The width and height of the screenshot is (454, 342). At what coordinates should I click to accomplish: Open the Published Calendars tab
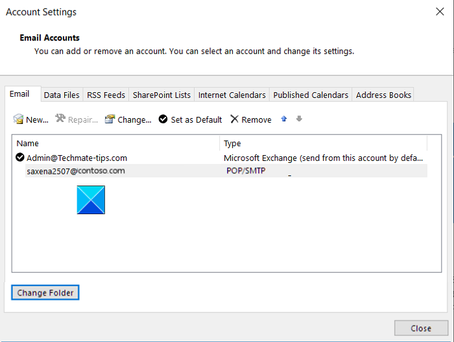[x=311, y=95]
